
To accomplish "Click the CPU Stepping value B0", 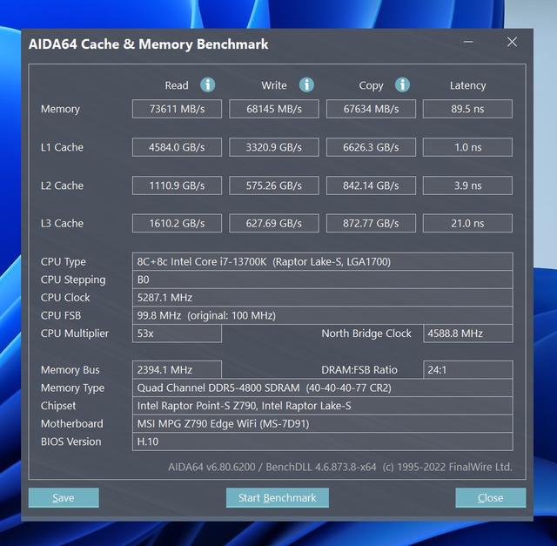I will (323, 280).
